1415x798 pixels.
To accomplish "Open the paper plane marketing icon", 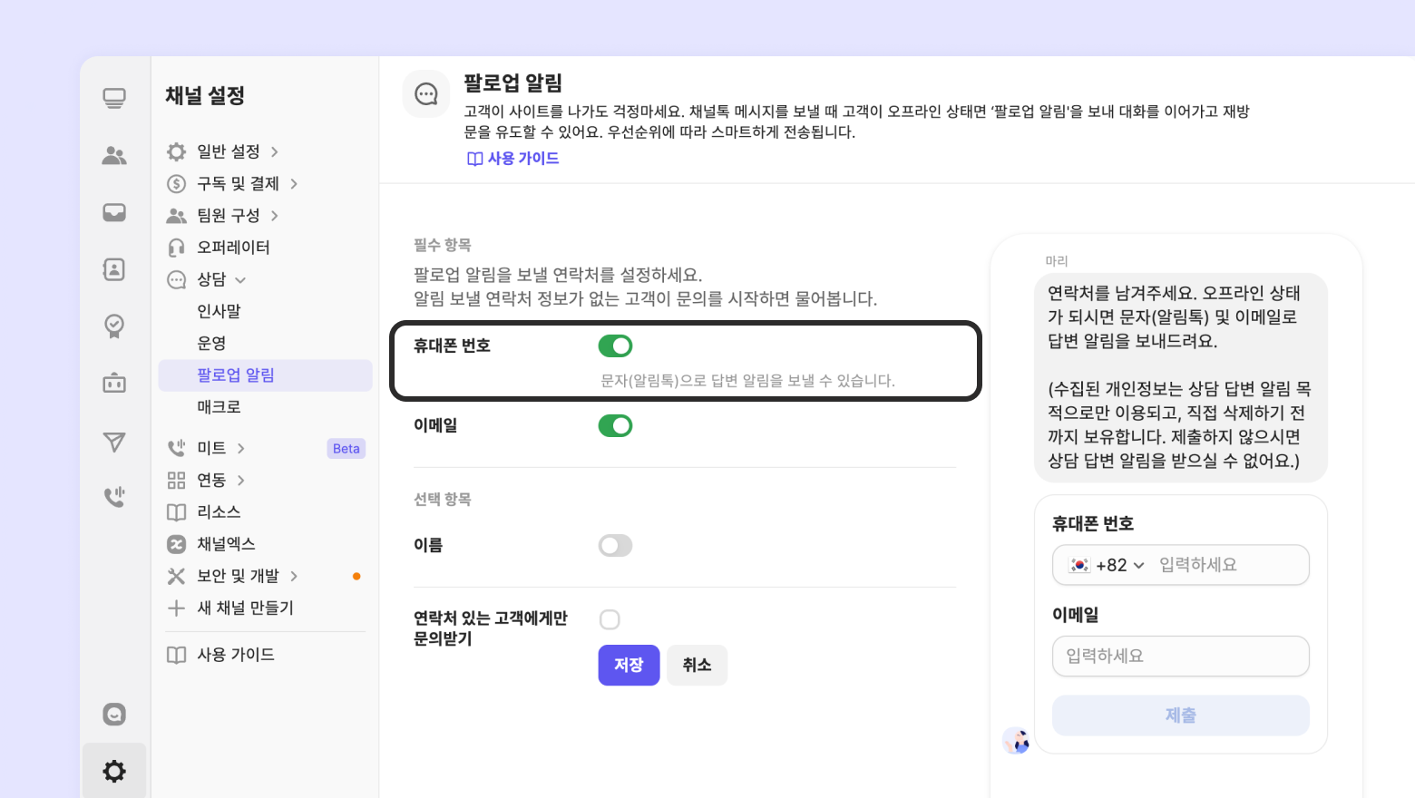I will click(114, 442).
